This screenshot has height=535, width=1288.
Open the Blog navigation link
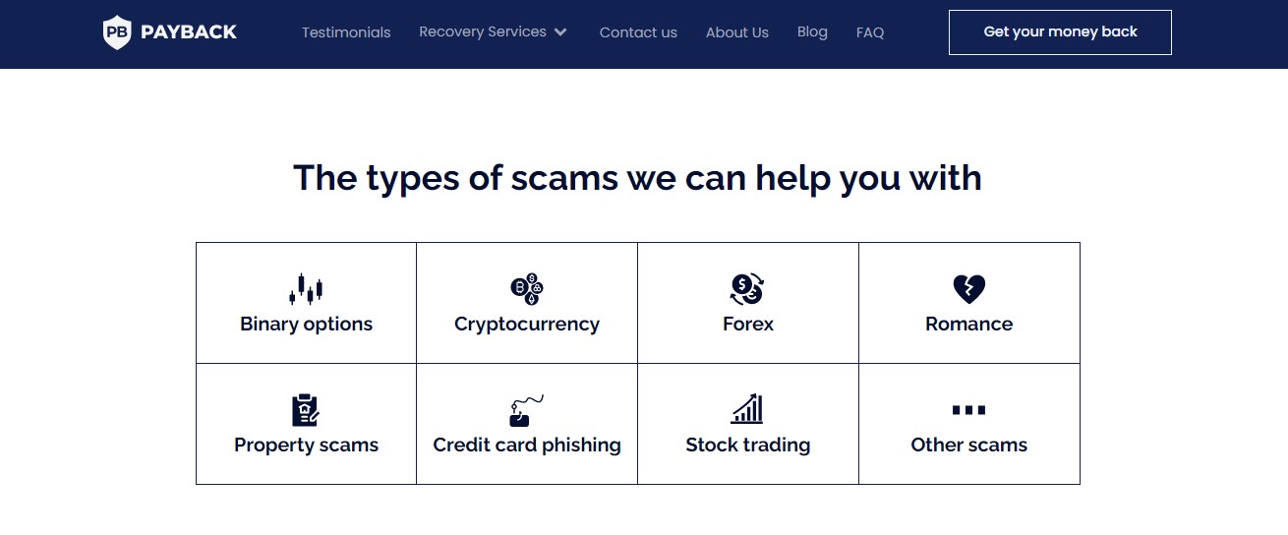click(x=812, y=32)
